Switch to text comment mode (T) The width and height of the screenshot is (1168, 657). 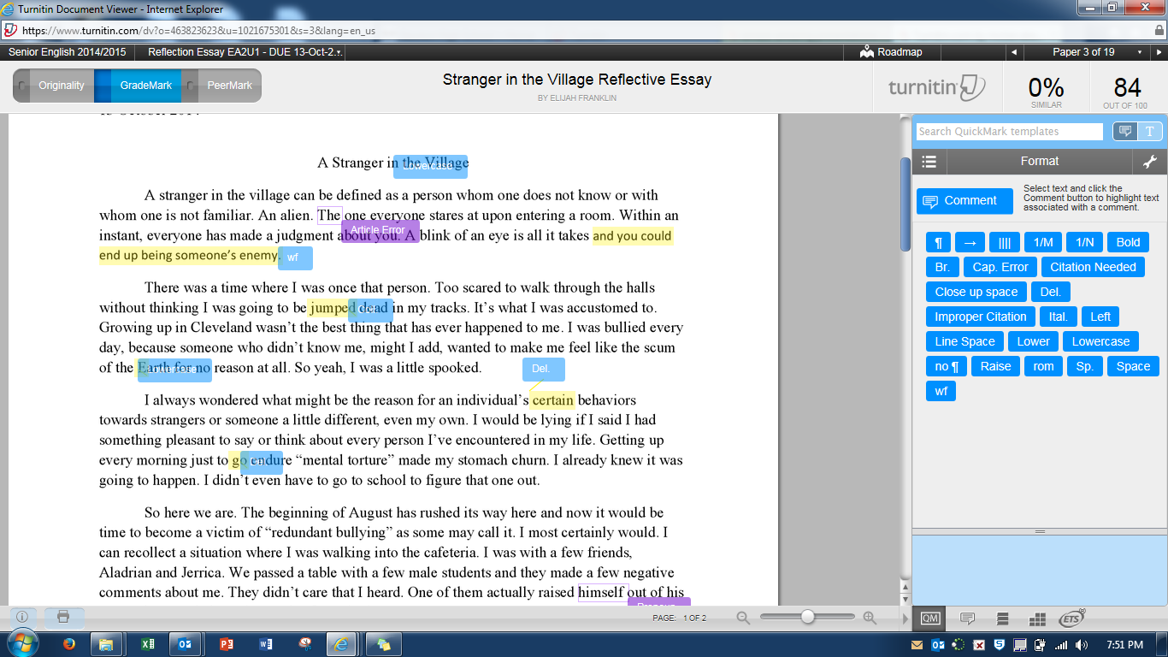(x=1149, y=131)
